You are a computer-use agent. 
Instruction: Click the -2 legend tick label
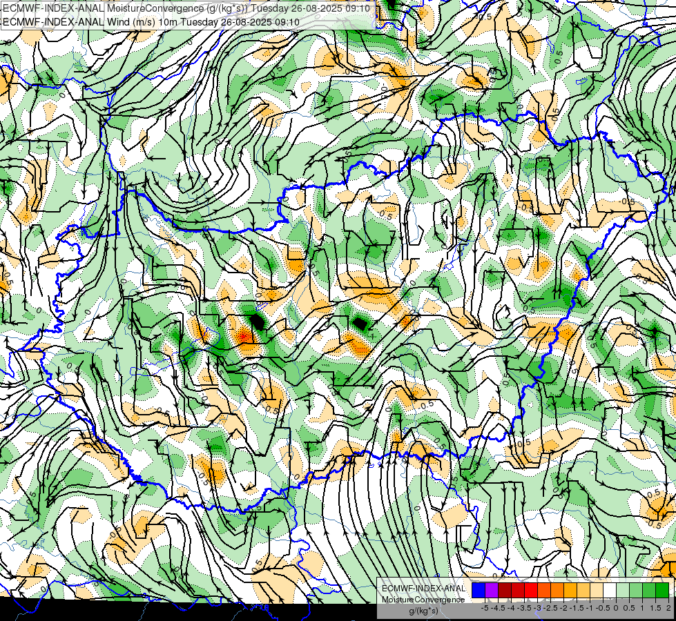[563, 608]
